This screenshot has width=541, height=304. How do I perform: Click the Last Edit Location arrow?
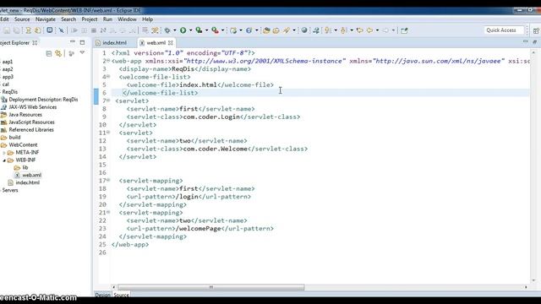point(359,30)
